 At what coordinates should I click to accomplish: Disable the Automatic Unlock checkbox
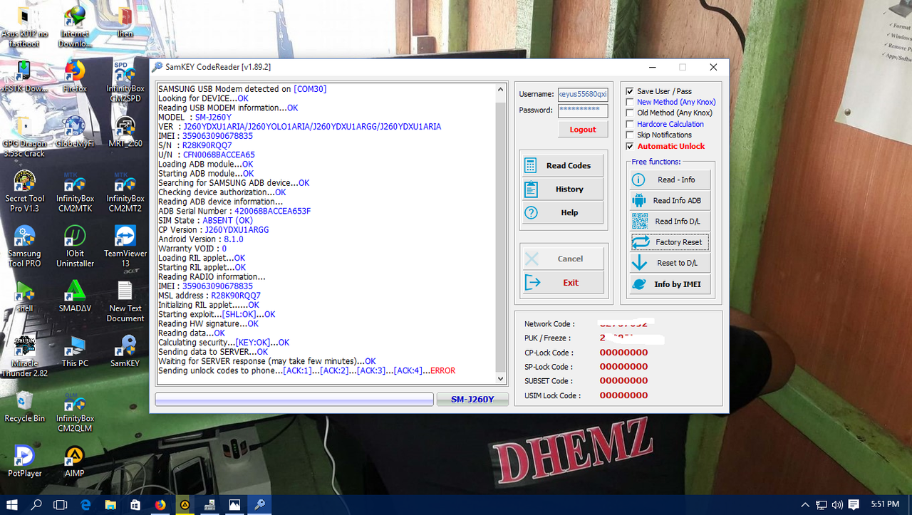(629, 146)
